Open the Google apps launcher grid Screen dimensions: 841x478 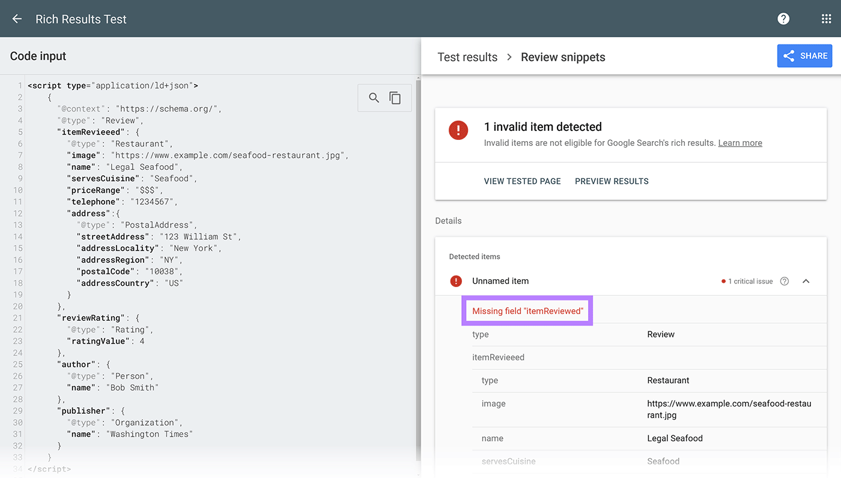(x=826, y=19)
